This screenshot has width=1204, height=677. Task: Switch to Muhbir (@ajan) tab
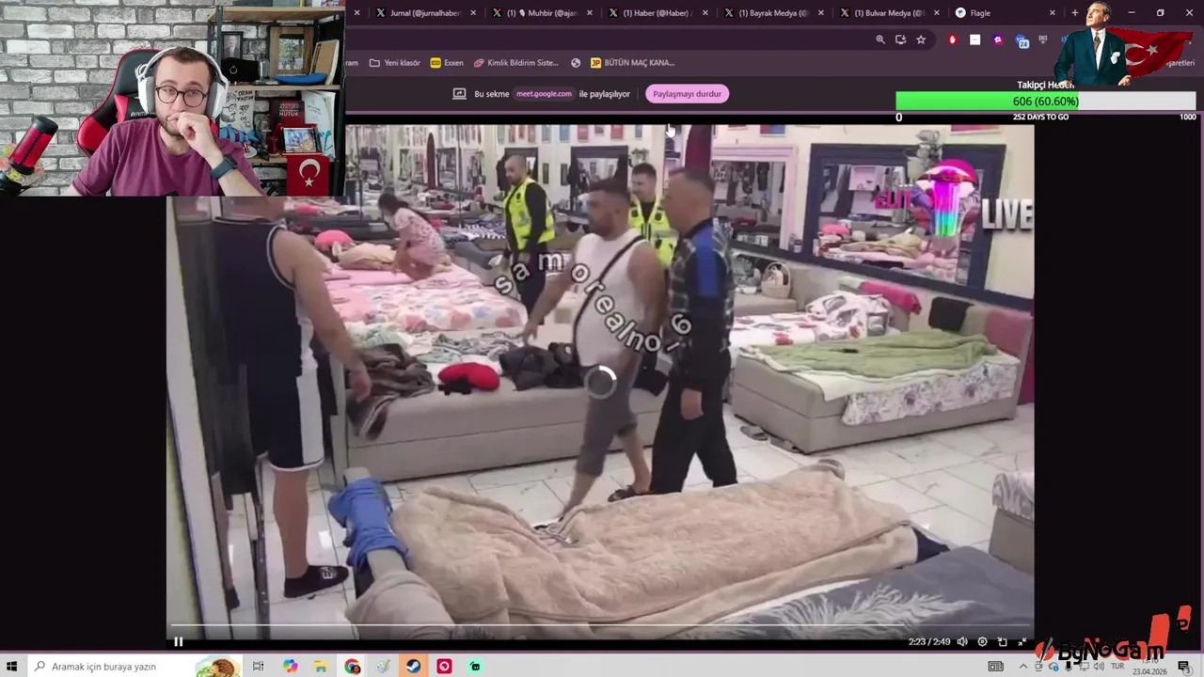[x=541, y=13]
